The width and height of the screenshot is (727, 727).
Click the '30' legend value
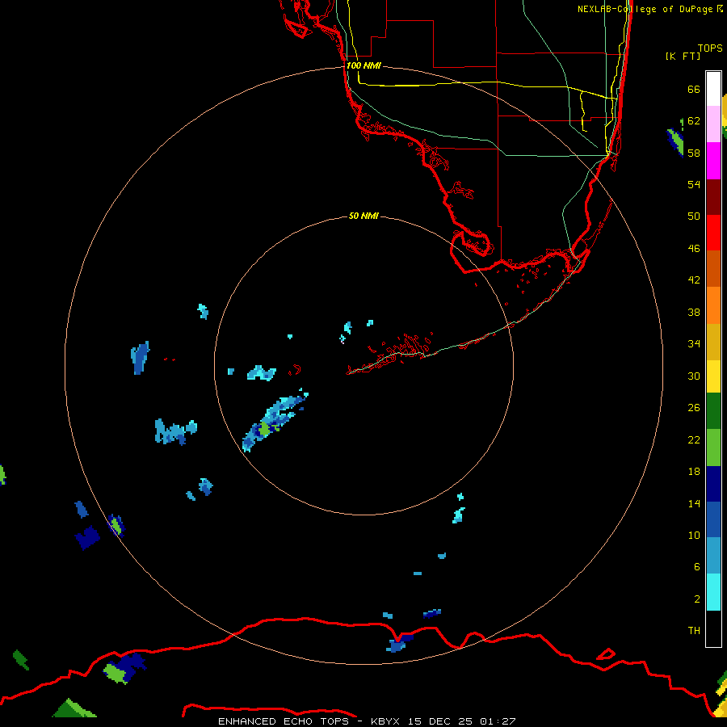694,376
